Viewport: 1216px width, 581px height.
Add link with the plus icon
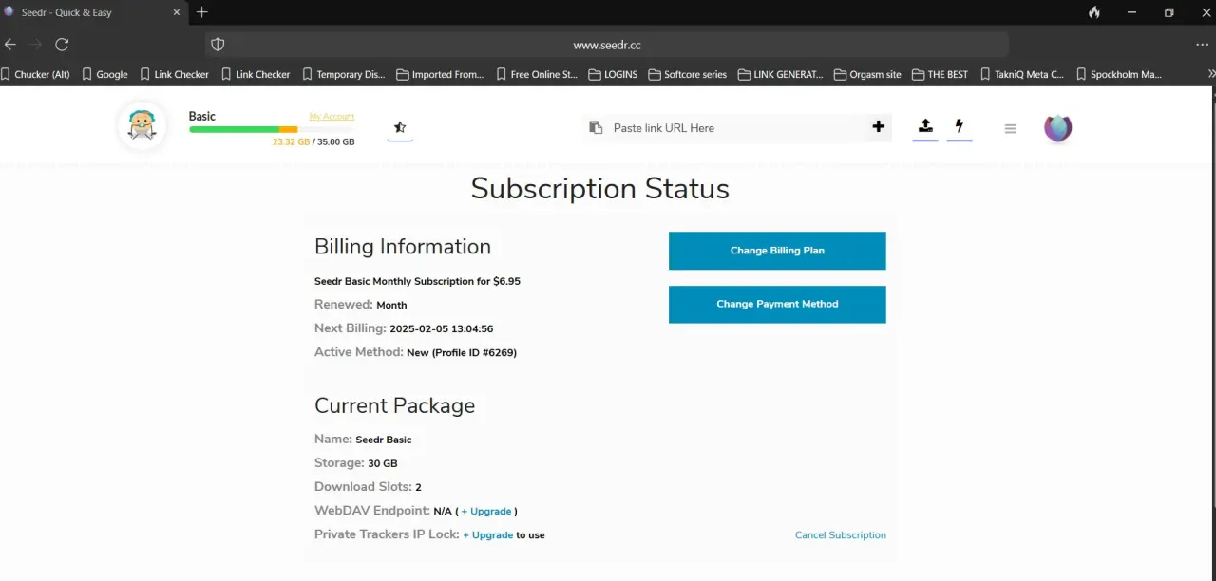[878, 126]
